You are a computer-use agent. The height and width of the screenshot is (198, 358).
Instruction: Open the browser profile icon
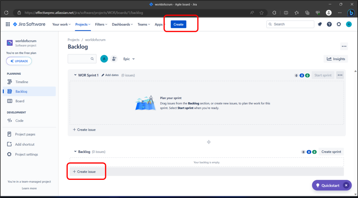coord(329,13)
